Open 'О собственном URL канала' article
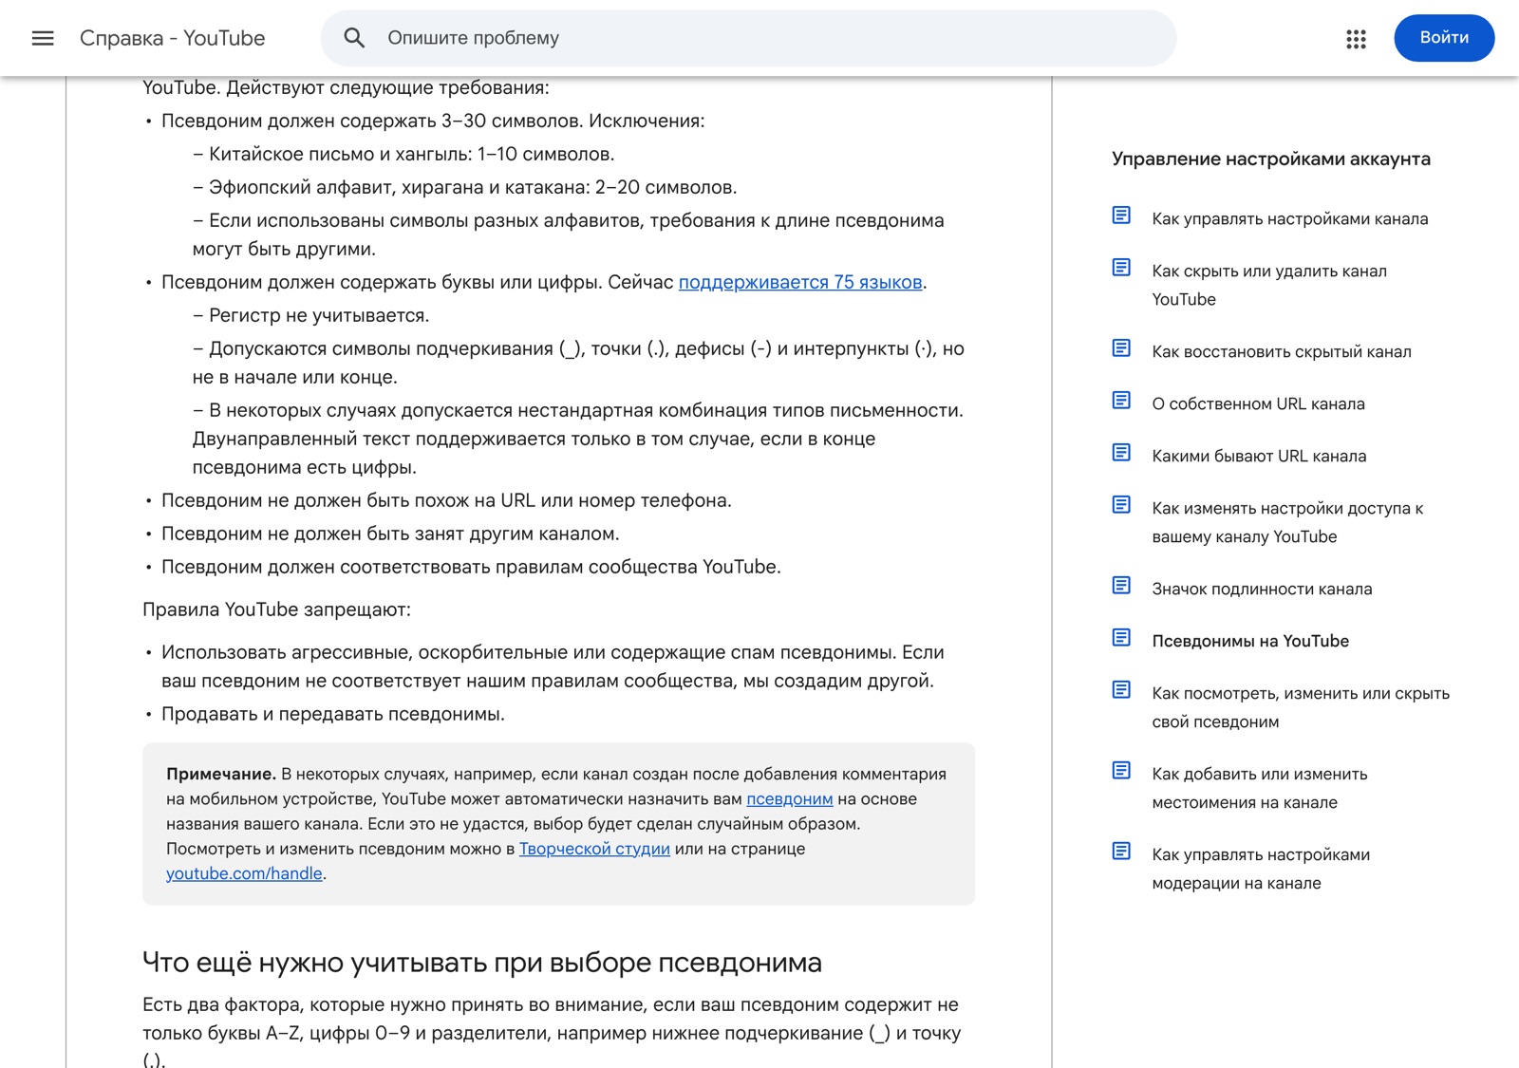 pyautogui.click(x=1258, y=404)
